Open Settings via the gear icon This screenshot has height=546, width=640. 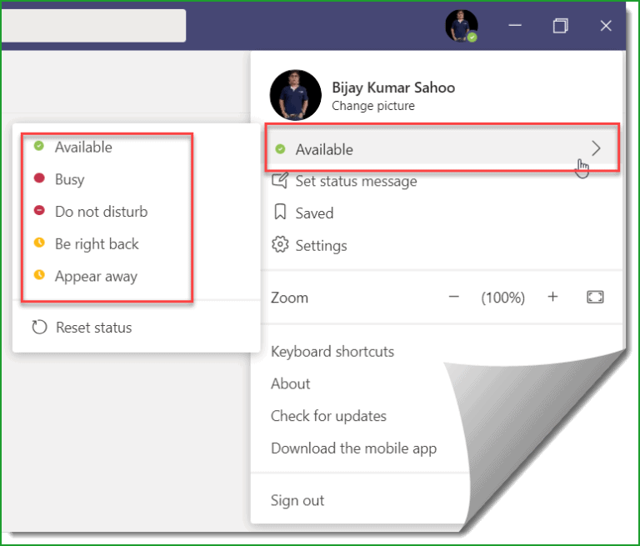point(281,245)
